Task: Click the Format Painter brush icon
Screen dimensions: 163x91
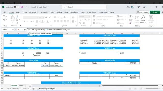Action: 17,23
